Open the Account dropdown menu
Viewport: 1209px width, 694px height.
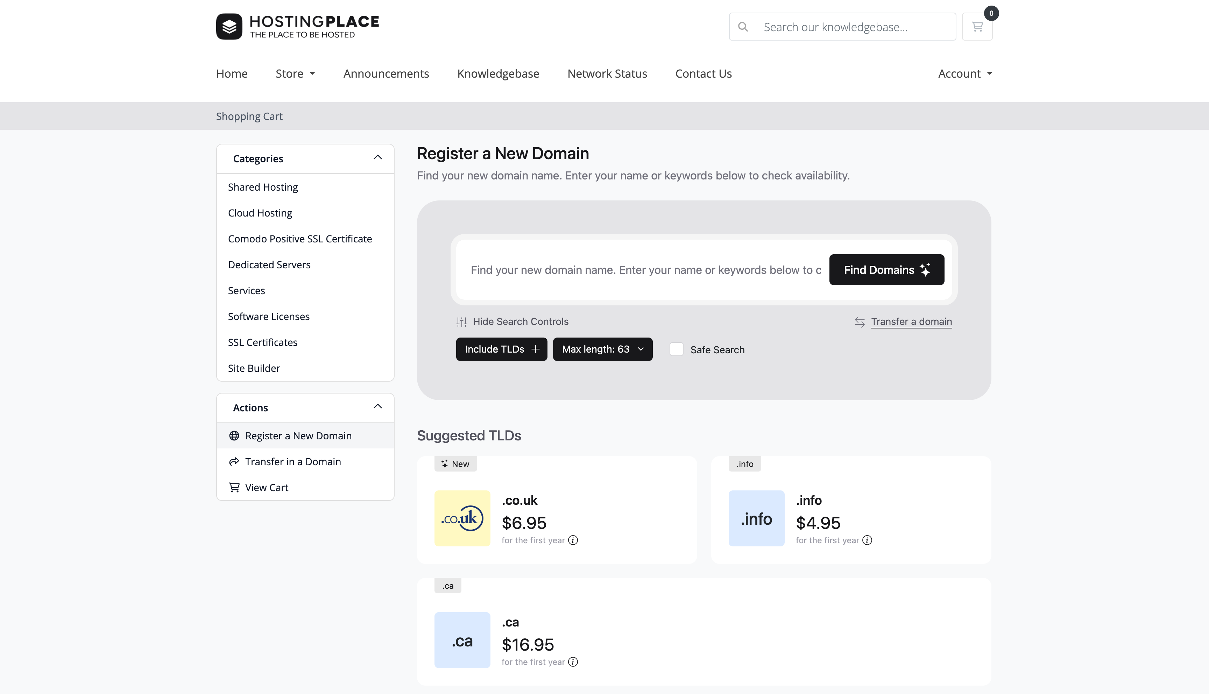click(x=965, y=73)
